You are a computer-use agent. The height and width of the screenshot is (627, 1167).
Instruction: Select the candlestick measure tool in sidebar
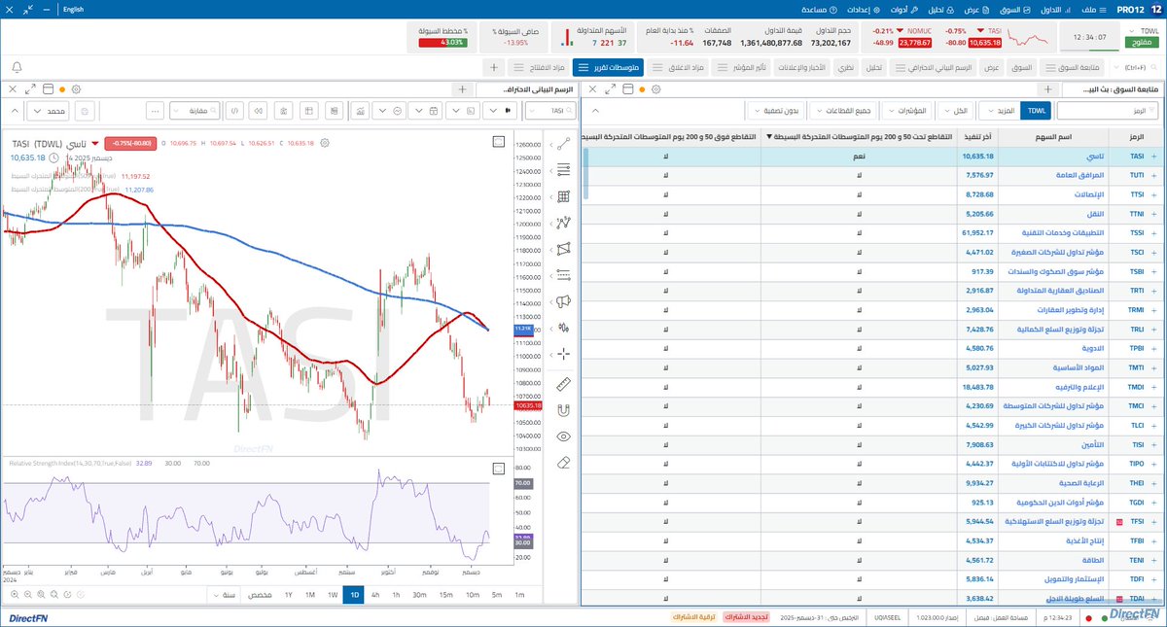click(x=564, y=327)
